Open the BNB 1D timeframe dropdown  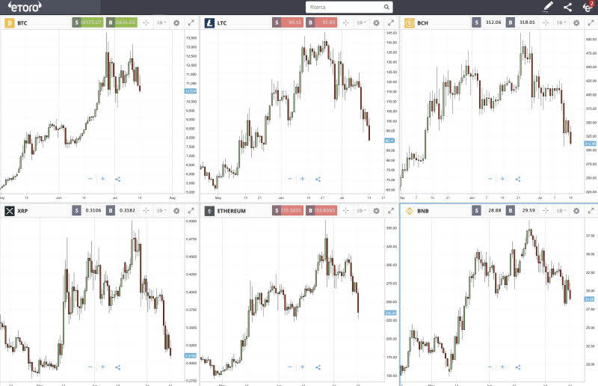[561, 211]
